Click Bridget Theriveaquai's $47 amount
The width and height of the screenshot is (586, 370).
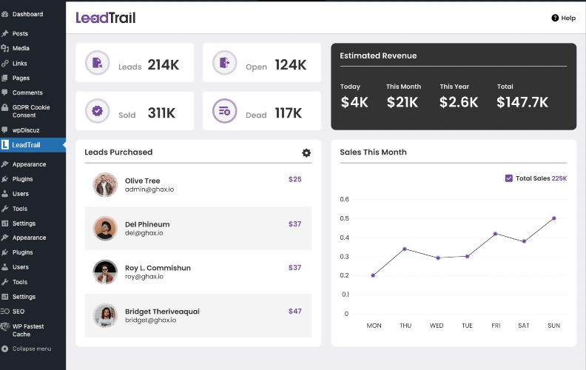295,312
